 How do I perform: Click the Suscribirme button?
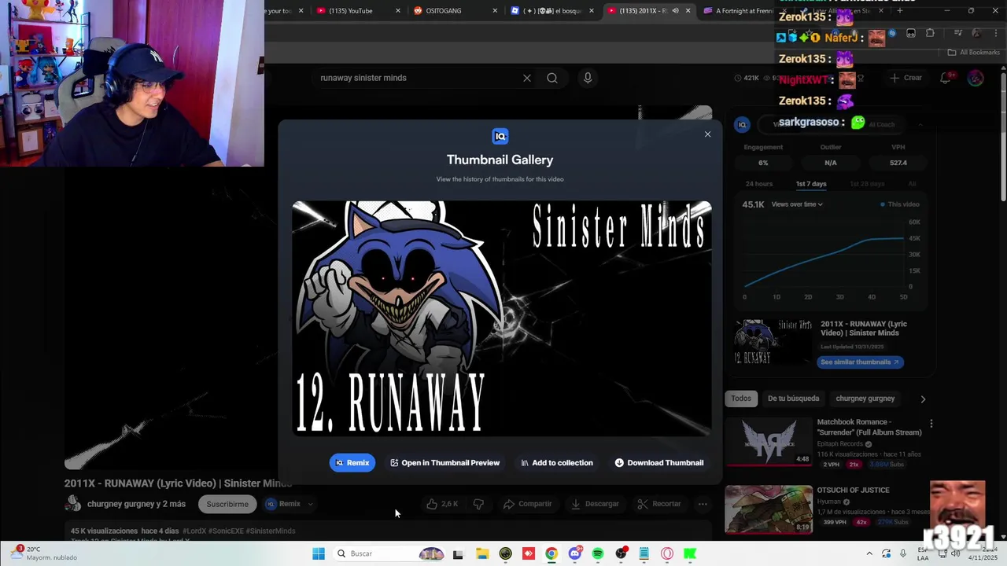(x=227, y=504)
